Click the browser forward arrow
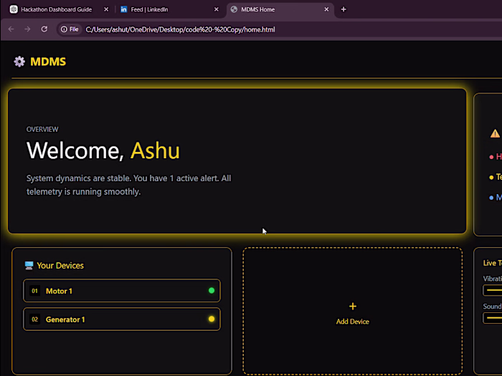 (27, 29)
